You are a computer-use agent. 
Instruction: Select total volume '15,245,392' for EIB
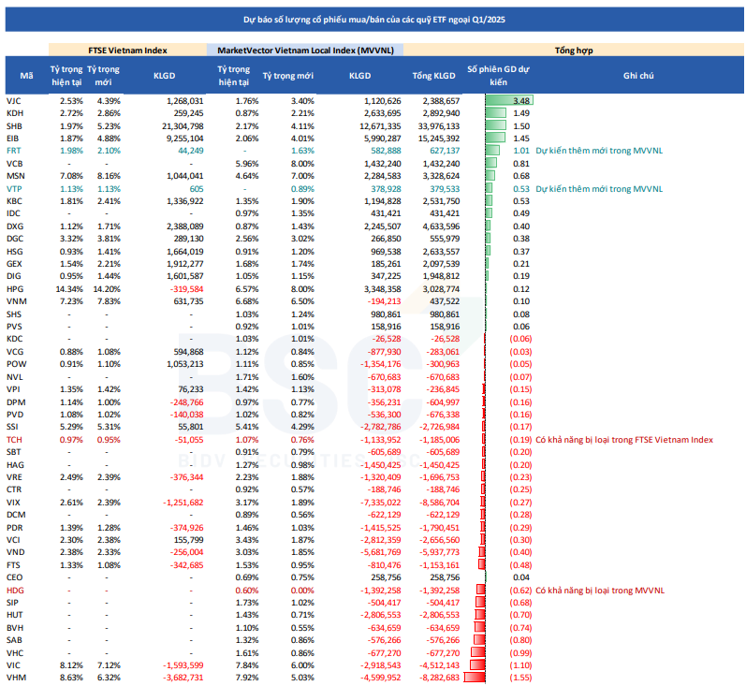(x=439, y=139)
